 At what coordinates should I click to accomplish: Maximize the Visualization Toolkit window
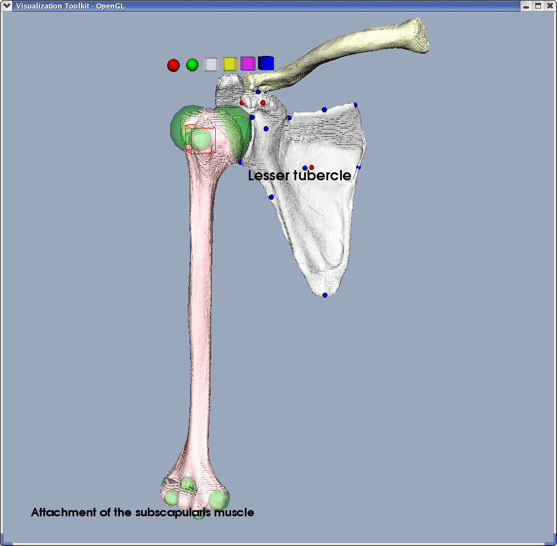coord(538,6)
